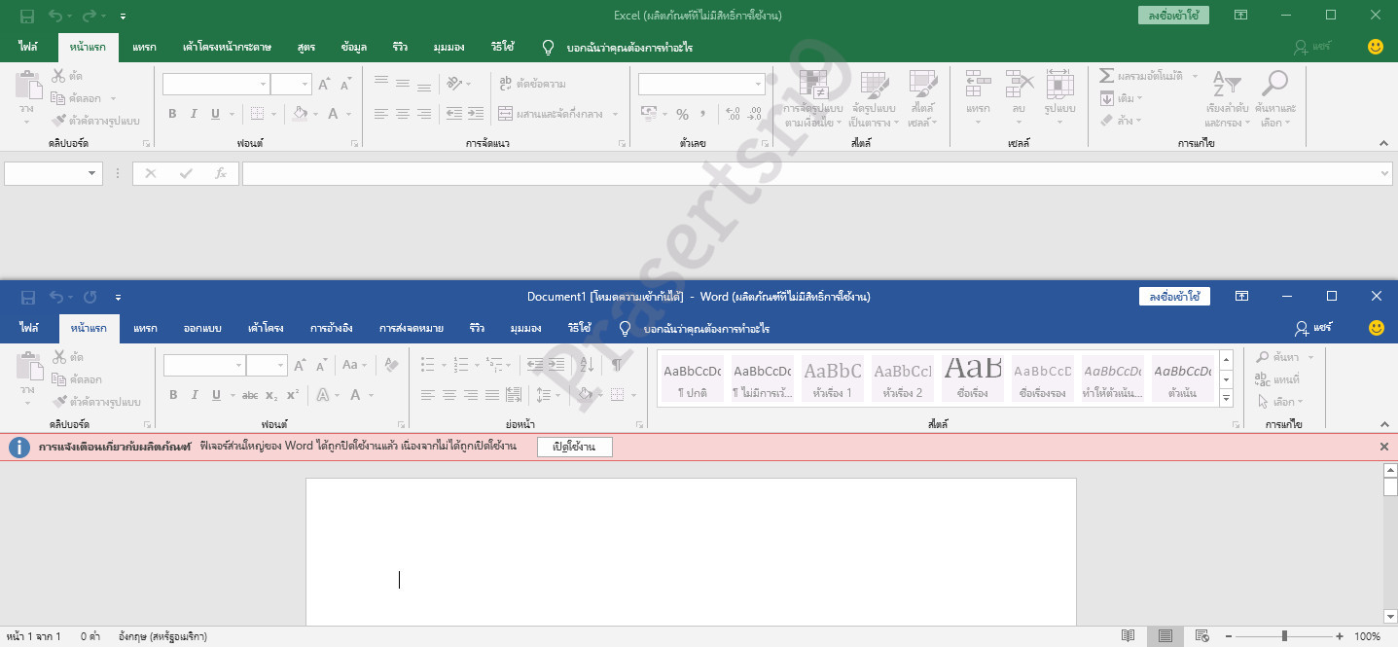Click the Excel sign-in button in the title bar
This screenshot has height=647, width=1398.
(1174, 16)
